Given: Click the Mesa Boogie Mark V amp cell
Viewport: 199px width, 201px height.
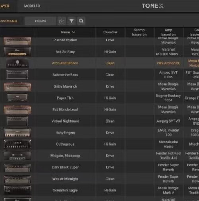Looking at the screenshot, I should click(168, 190).
